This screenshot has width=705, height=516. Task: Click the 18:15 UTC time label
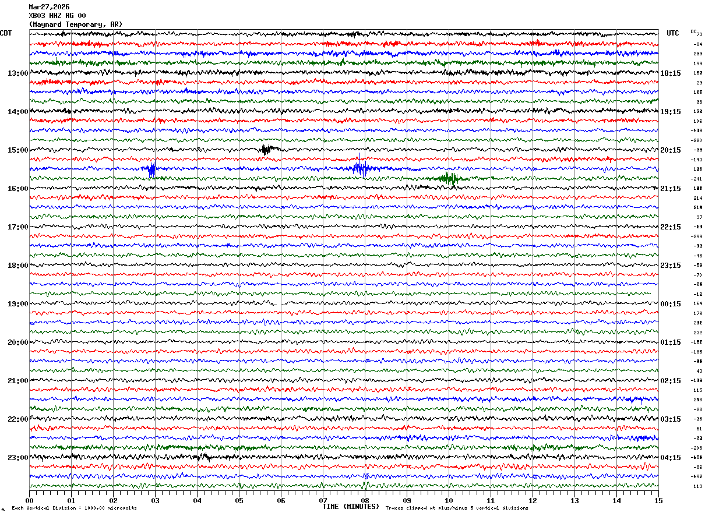671,73
